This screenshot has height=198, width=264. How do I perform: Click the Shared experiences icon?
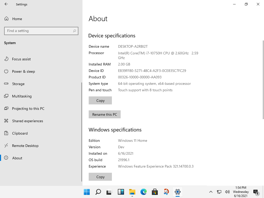point(6,121)
